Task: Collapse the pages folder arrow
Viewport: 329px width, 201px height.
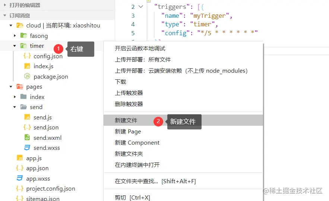Action: (x=11, y=86)
